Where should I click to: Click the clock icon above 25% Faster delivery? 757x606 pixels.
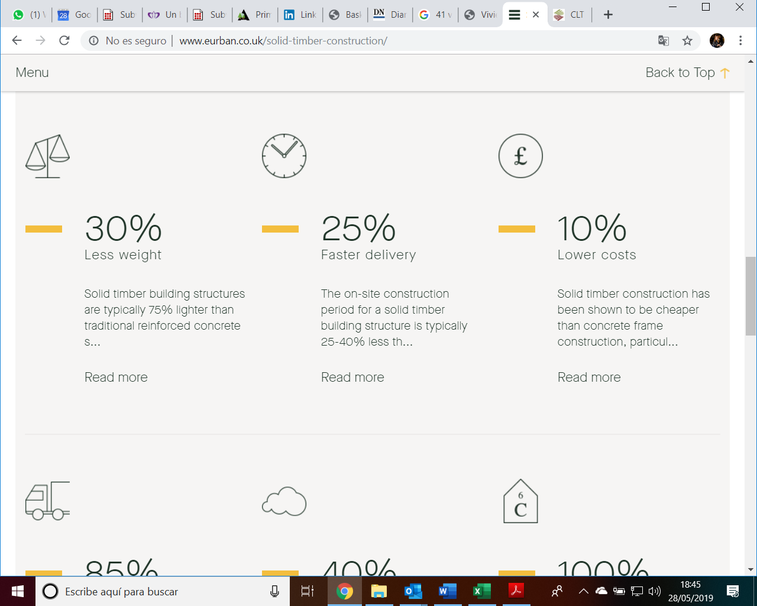coord(284,156)
